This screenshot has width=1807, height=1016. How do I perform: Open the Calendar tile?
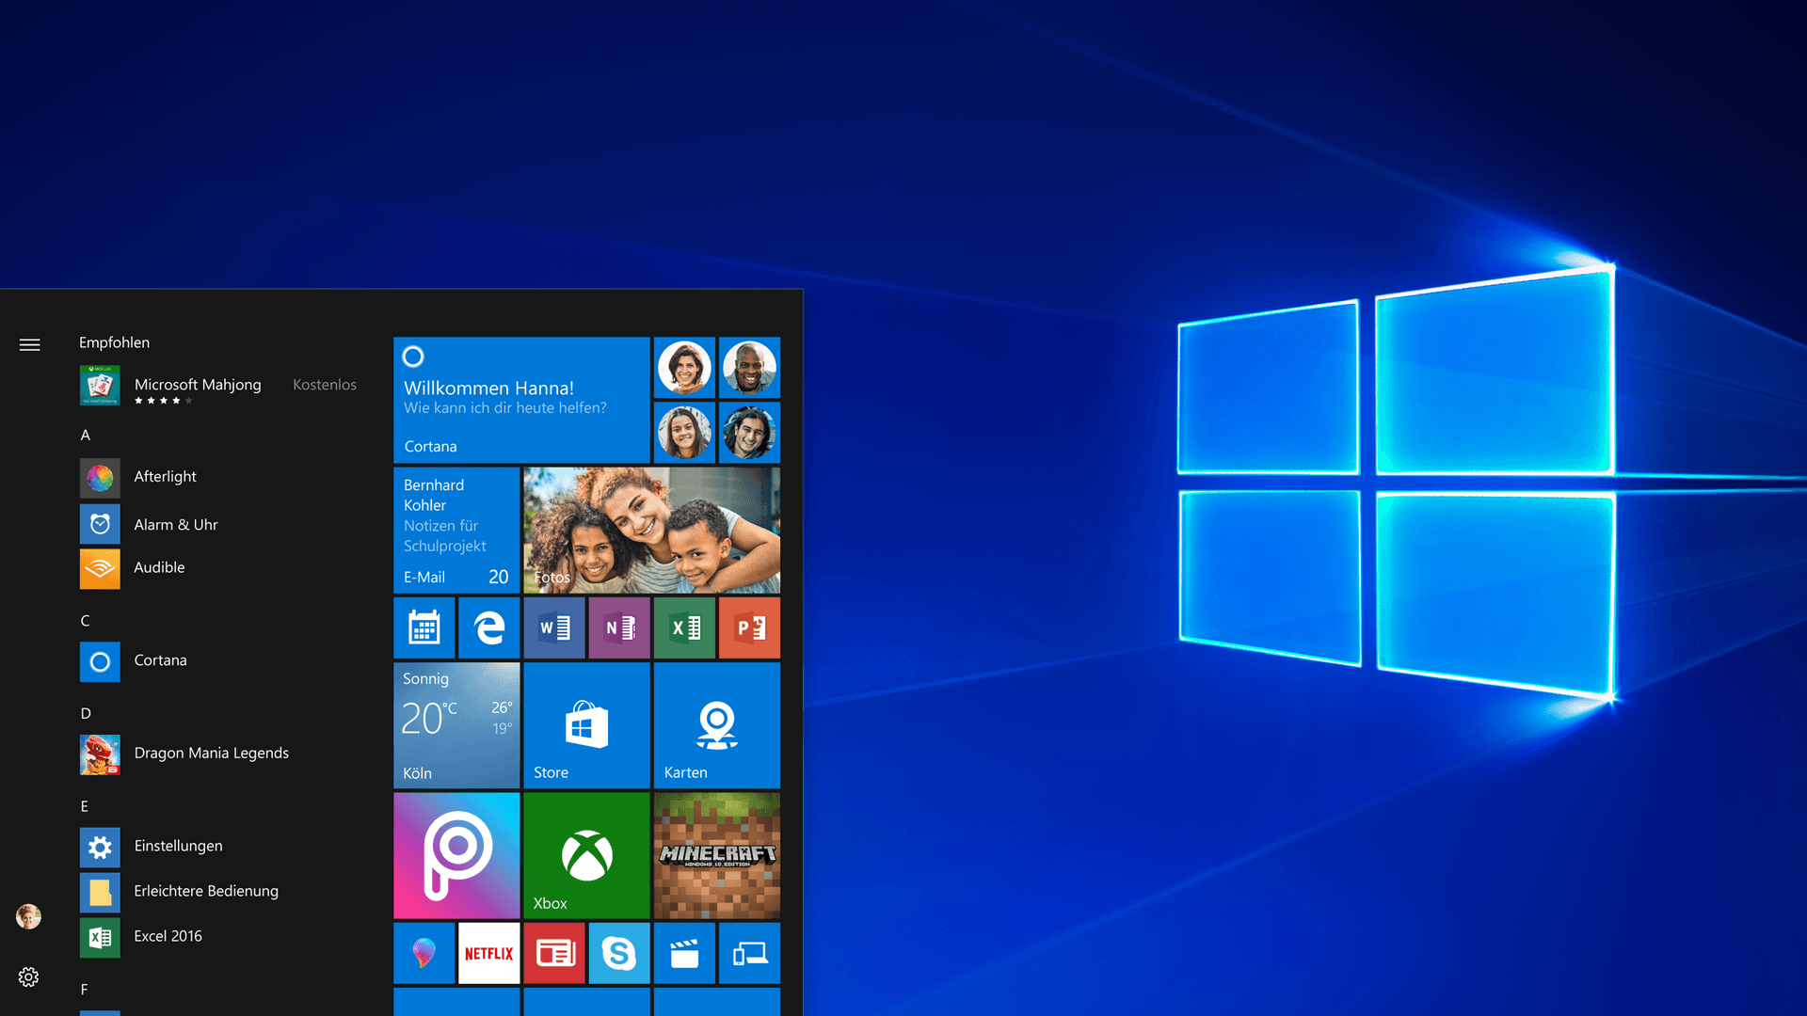click(x=424, y=627)
